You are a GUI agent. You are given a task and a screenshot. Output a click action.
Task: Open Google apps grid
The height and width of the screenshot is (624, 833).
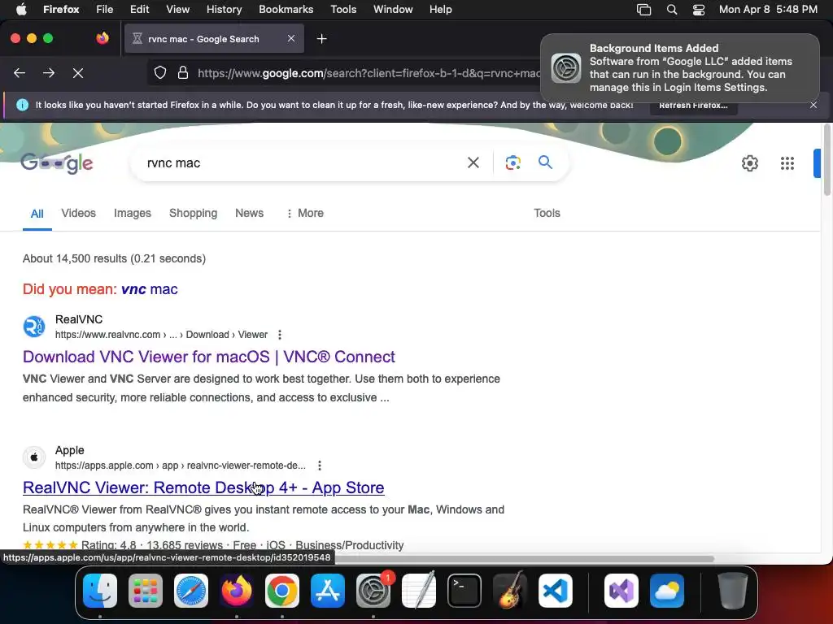click(787, 163)
